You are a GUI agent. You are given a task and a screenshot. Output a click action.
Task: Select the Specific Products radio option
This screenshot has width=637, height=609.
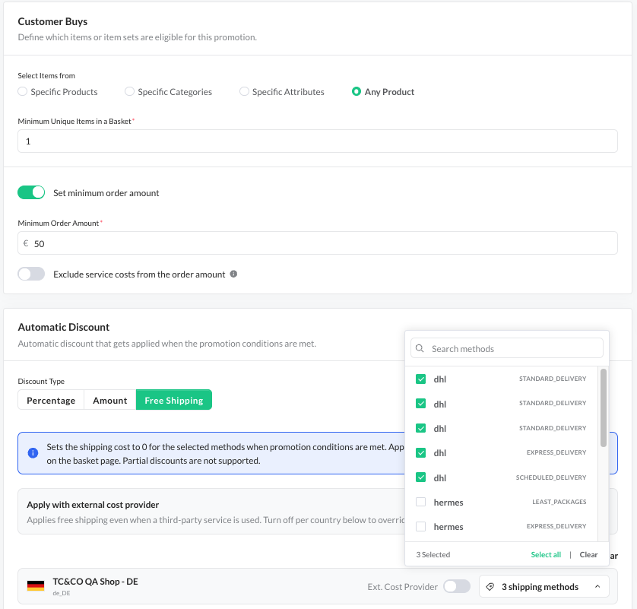(22, 91)
